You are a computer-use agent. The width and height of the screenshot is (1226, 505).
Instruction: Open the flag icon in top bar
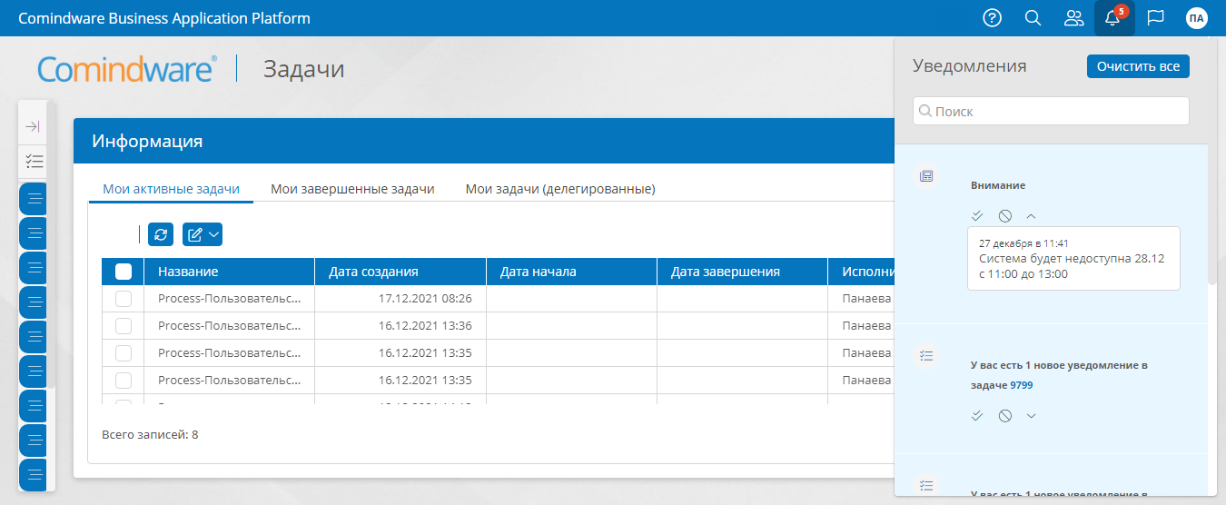[1155, 18]
